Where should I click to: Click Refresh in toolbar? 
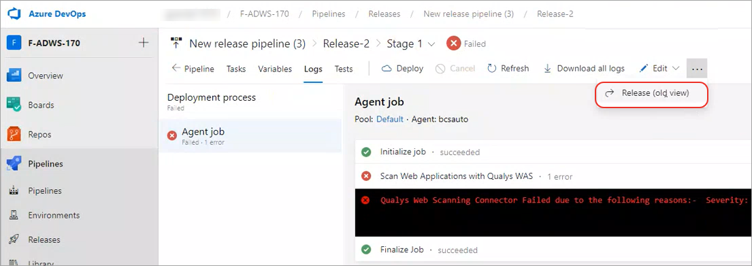tap(508, 69)
